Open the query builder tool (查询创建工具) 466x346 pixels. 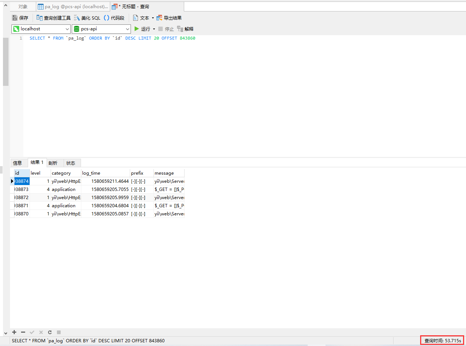53,18
